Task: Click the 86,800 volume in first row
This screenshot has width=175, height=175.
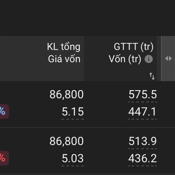Action: pyautogui.click(x=66, y=94)
